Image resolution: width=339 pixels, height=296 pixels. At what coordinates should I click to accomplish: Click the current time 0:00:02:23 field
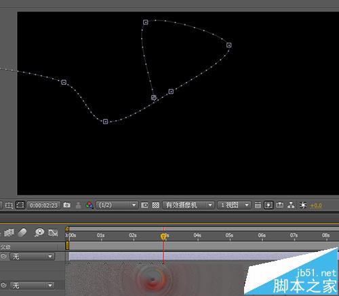(x=43, y=205)
